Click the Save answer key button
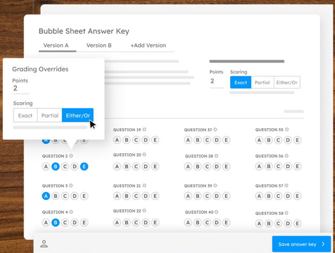335x253 pixels. tap(301, 244)
